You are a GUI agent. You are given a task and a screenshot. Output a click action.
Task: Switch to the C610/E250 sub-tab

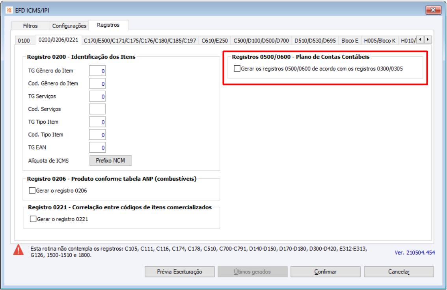[x=215, y=41]
